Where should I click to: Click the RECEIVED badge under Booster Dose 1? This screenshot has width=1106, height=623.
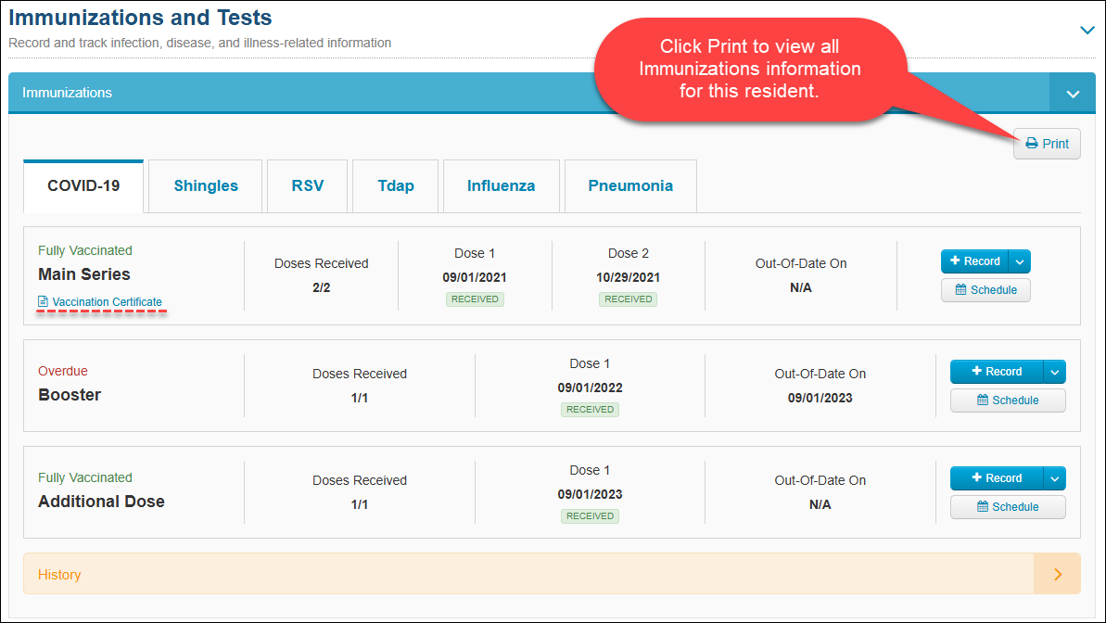590,409
